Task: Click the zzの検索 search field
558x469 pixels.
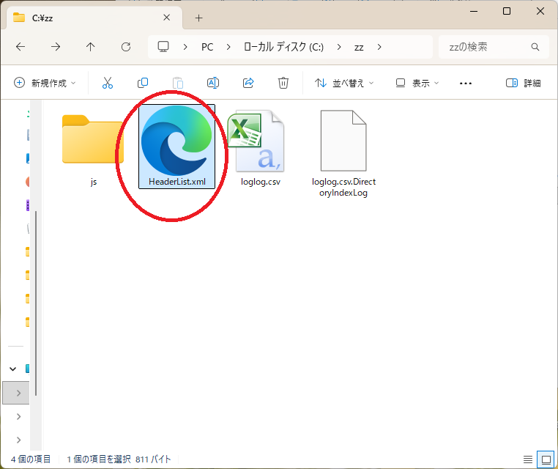Action: click(494, 47)
